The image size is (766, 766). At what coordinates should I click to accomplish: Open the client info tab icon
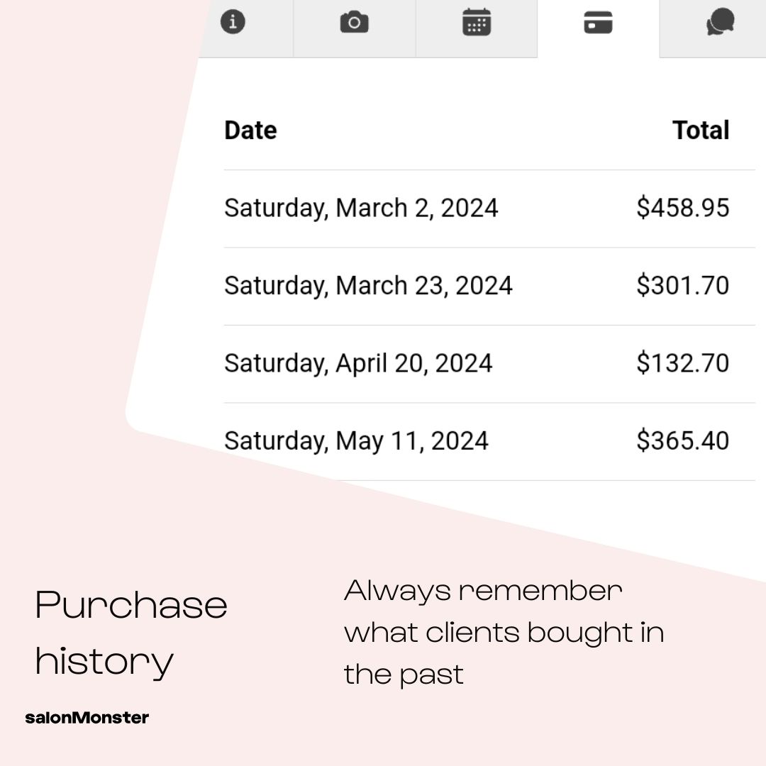tap(233, 22)
